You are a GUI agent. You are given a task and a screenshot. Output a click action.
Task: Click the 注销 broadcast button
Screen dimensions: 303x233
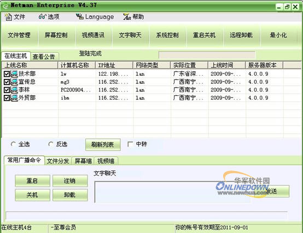click(70, 181)
